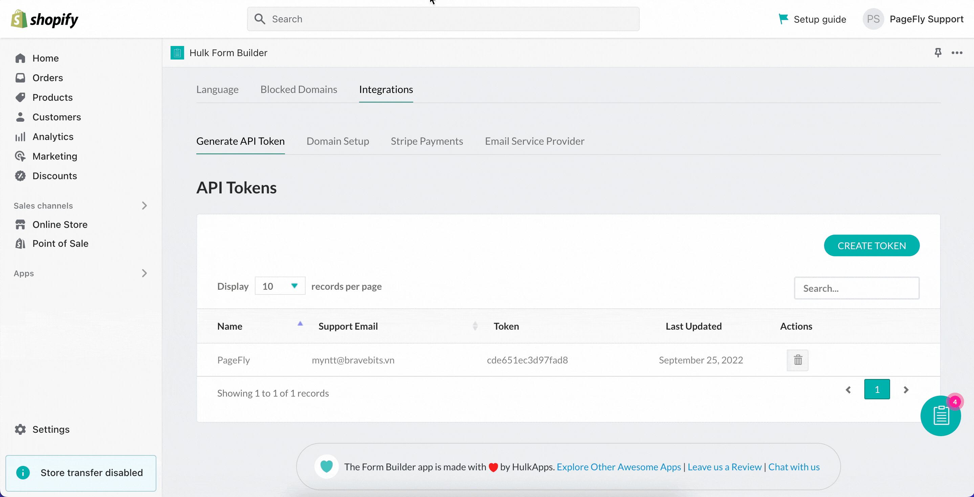Pin the Hulk Form Builder app

click(x=938, y=52)
